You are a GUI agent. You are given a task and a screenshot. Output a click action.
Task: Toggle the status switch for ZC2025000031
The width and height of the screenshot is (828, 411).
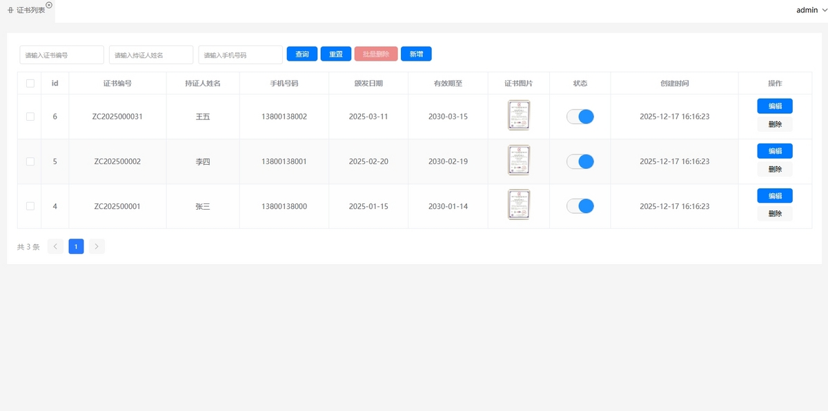point(580,117)
